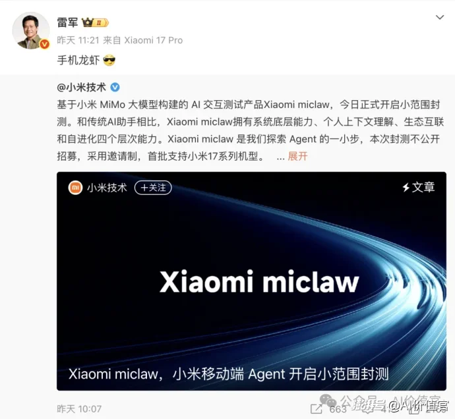Expand full post text via 展开
455x419 pixels.
tap(297, 156)
